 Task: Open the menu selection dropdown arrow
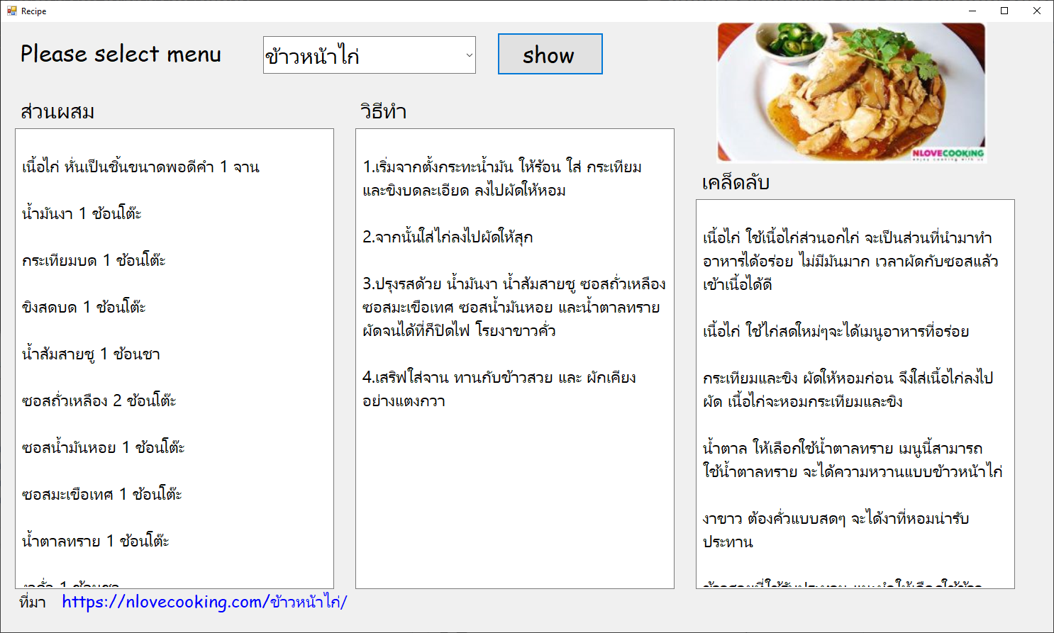coord(469,55)
